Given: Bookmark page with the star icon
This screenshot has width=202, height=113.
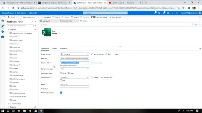Looking at the screenshot, I should pos(183,8).
